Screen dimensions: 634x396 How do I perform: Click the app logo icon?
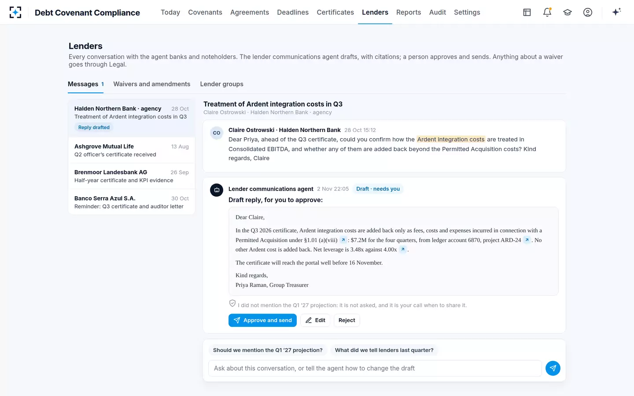pos(15,12)
